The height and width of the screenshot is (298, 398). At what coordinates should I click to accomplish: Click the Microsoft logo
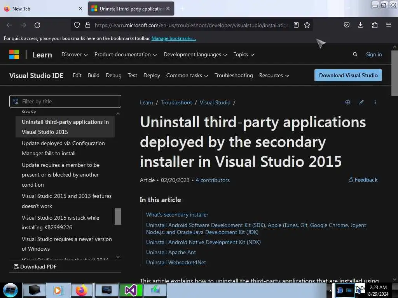14,54
